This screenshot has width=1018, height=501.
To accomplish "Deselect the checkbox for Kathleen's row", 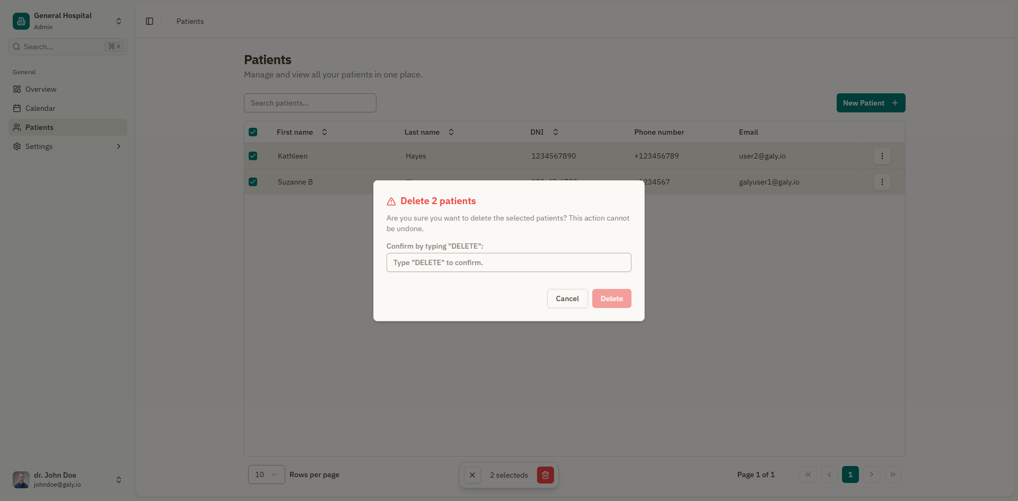I will pyautogui.click(x=253, y=156).
